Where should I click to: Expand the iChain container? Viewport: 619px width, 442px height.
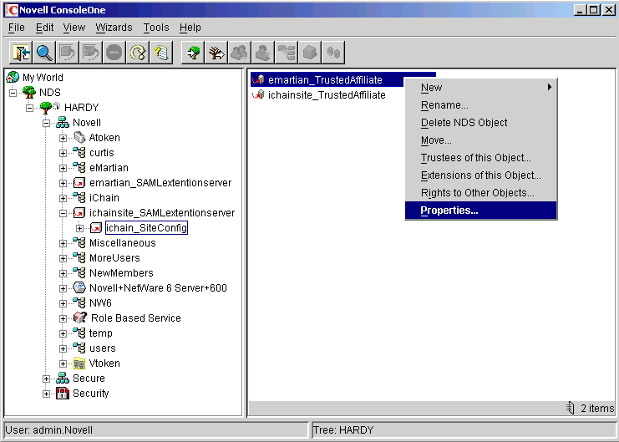click(x=63, y=198)
